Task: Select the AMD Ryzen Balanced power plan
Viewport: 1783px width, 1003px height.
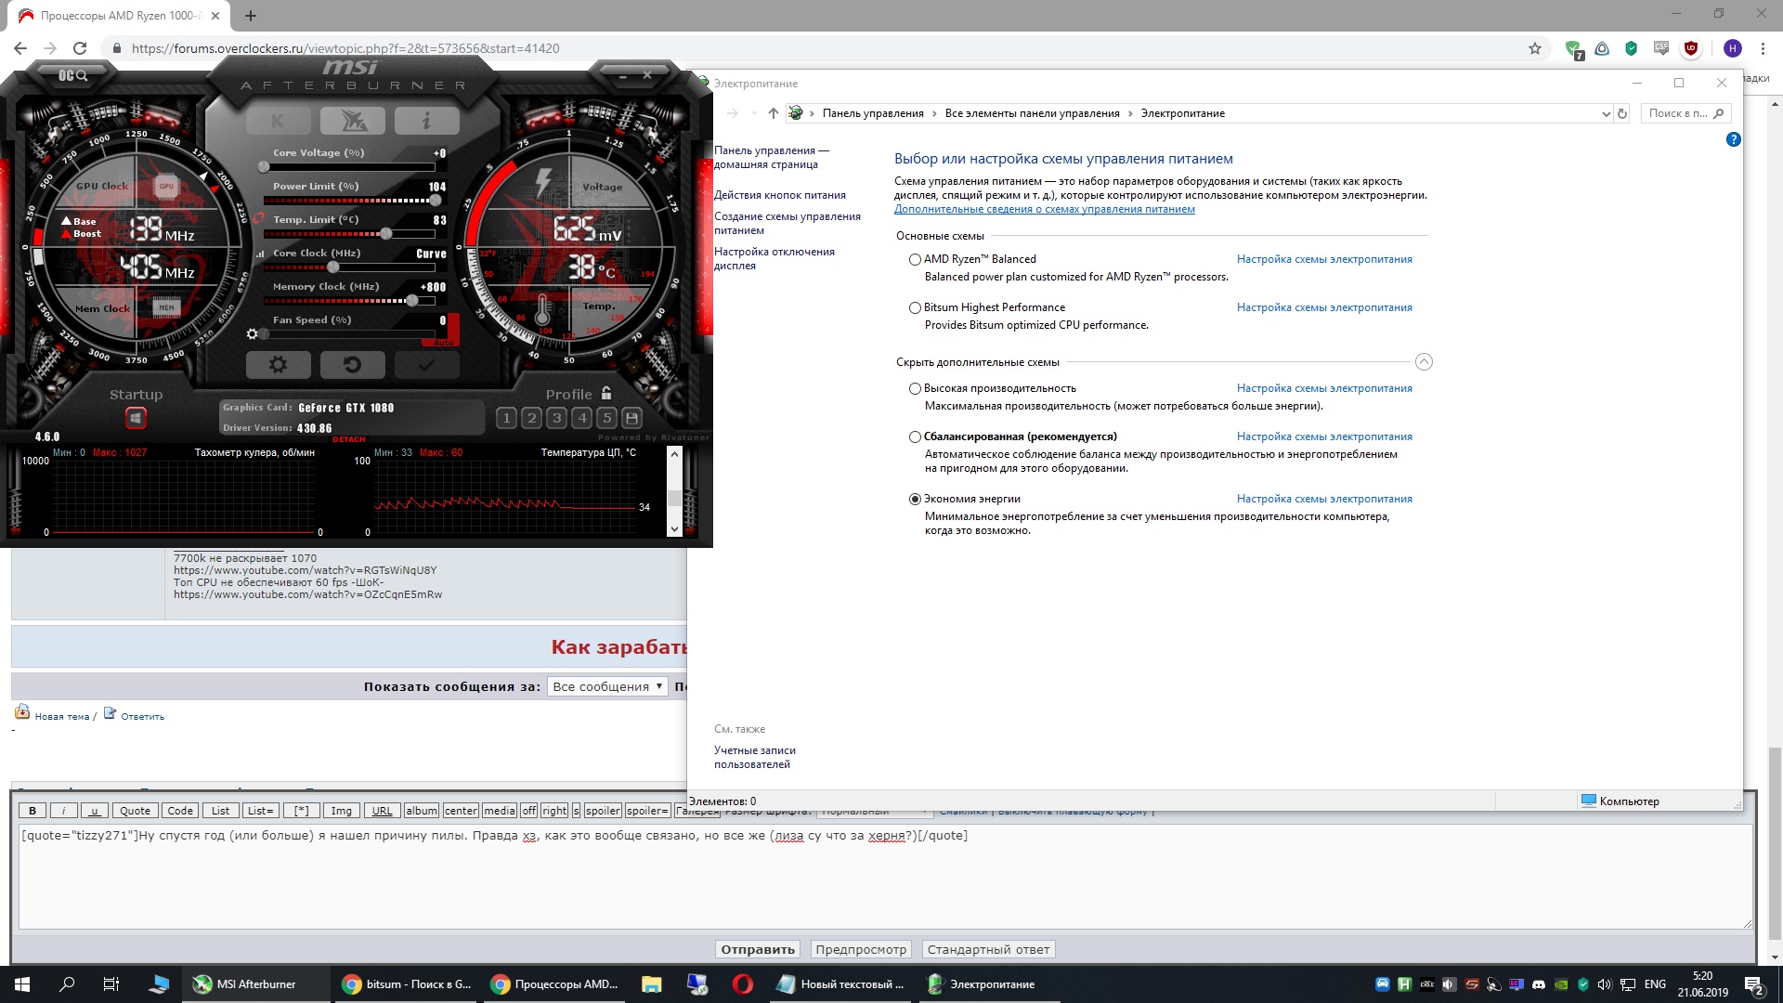Action: [915, 260]
